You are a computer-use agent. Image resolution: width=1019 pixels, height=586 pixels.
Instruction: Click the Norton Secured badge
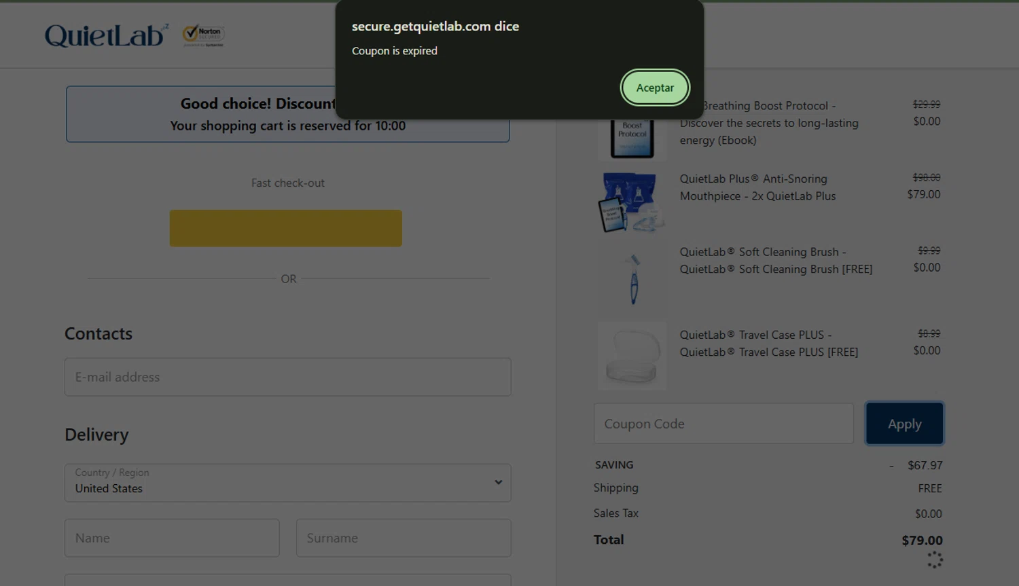coord(203,35)
